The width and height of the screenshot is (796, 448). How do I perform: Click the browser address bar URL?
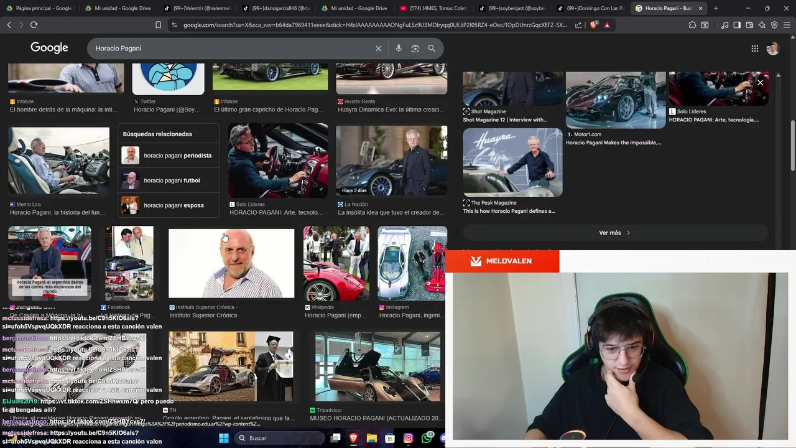point(375,25)
